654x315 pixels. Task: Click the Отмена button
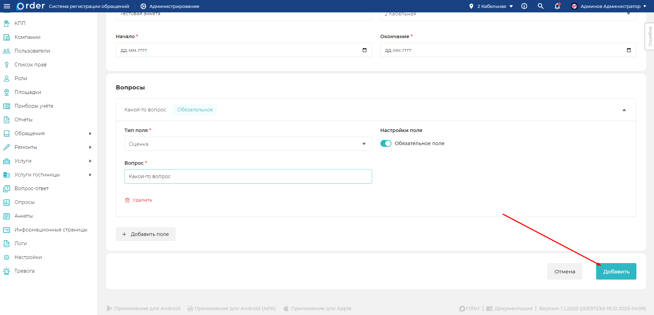click(x=564, y=271)
